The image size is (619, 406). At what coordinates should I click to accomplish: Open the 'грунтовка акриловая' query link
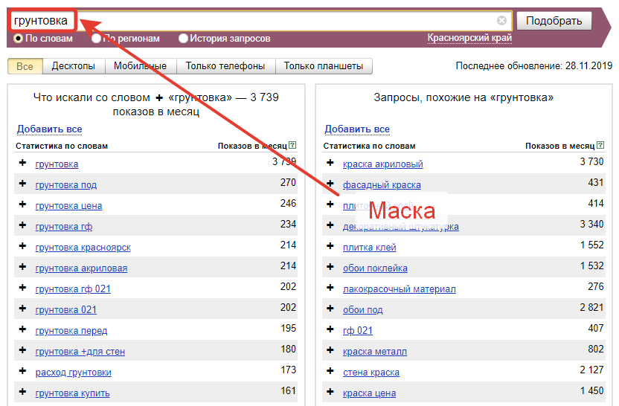(81, 268)
